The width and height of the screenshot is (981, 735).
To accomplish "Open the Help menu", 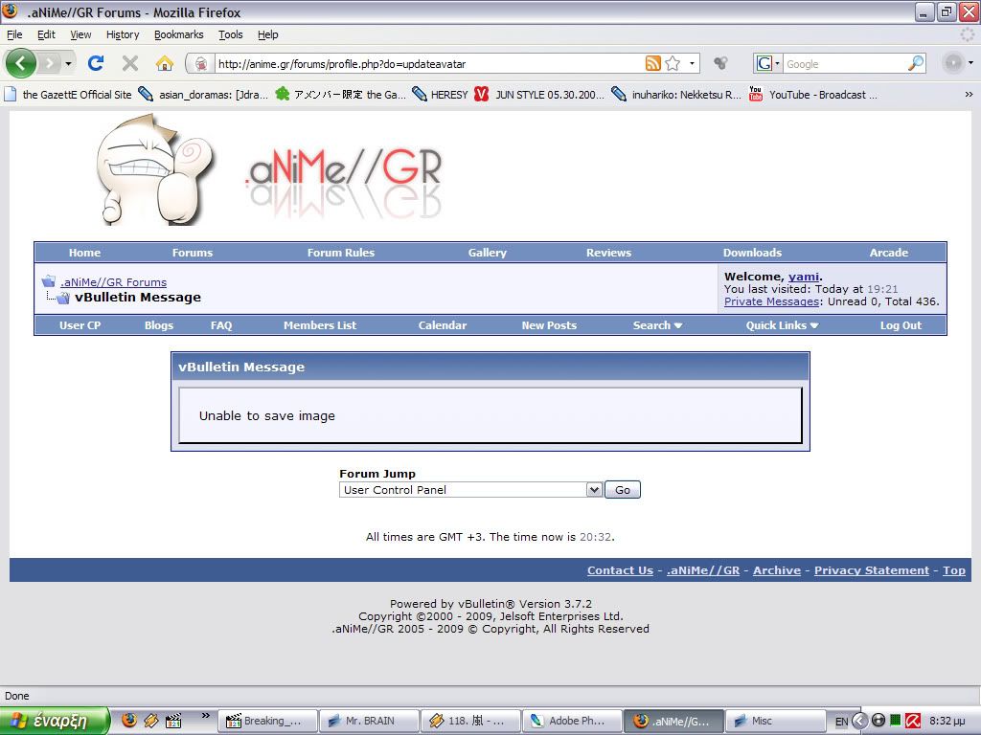I will 268,34.
